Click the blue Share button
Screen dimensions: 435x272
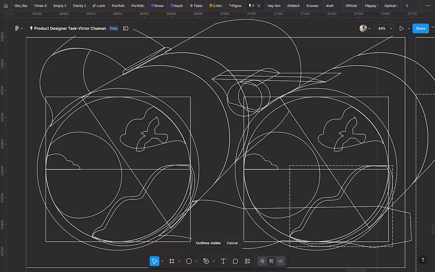(420, 28)
